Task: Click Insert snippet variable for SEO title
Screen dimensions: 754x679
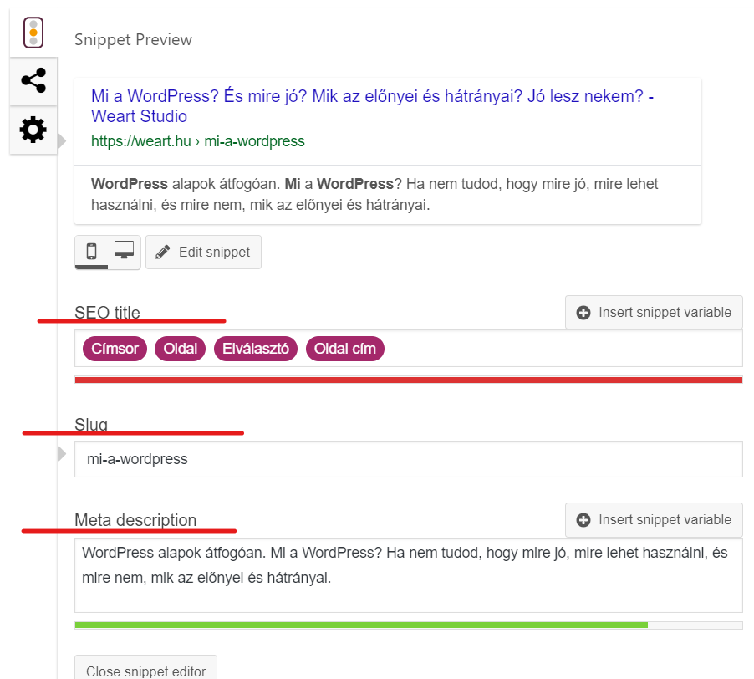Action: click(x=654, y=312)
